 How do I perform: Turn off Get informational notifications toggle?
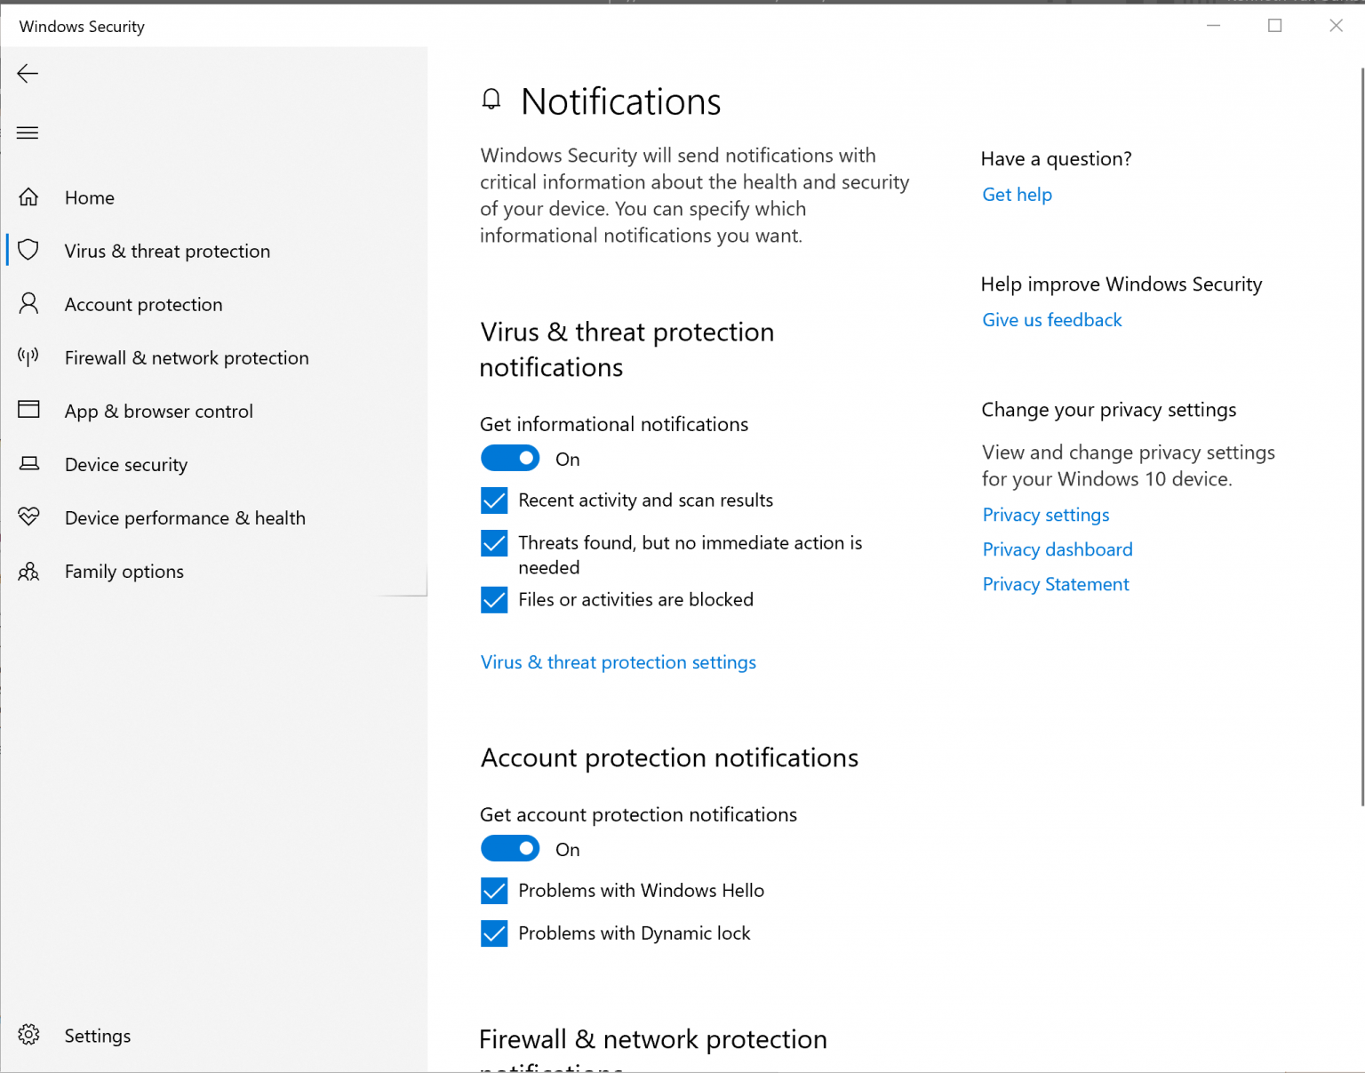pyautogui.click(x=510, y=459)
